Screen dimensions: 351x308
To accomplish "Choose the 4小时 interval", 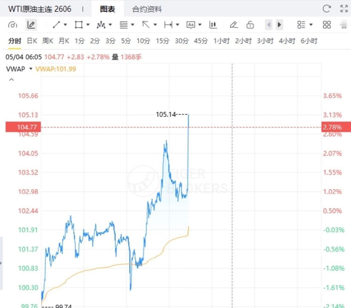I will [287, 41].
